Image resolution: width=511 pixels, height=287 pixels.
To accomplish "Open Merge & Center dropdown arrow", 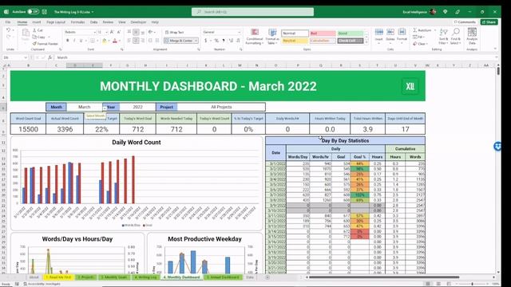I will coord(196,41).
